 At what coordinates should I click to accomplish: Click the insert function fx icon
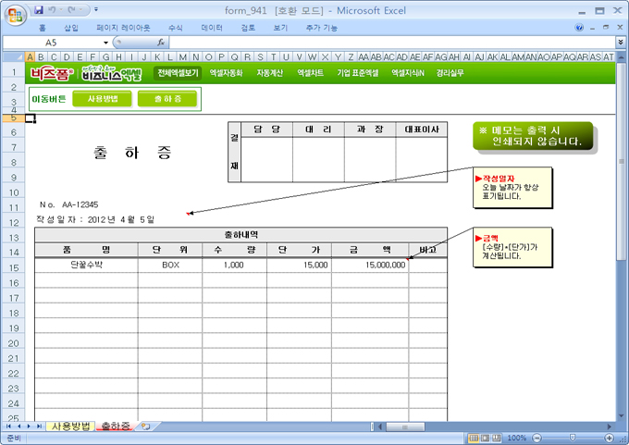161,43
